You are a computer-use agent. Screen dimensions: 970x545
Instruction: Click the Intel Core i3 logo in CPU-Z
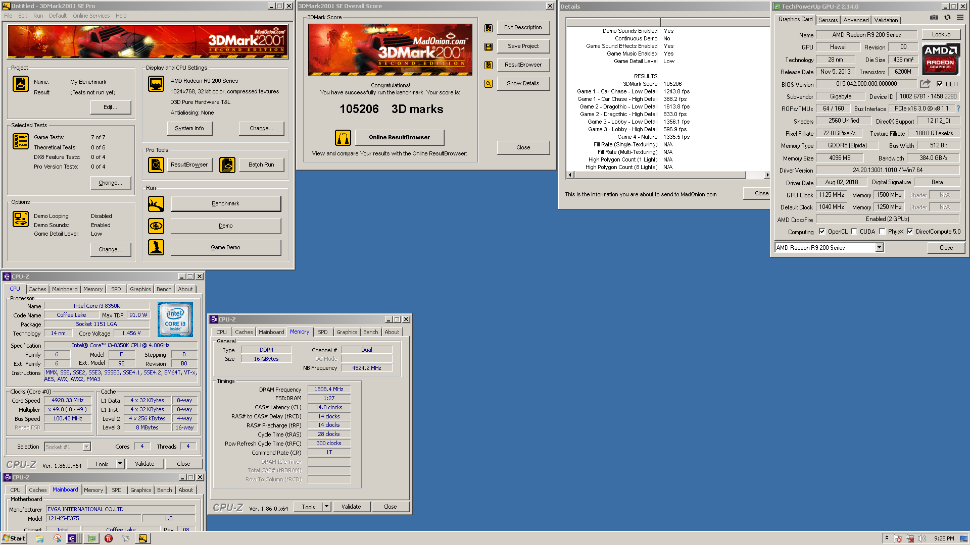click(x=175, y=319)
